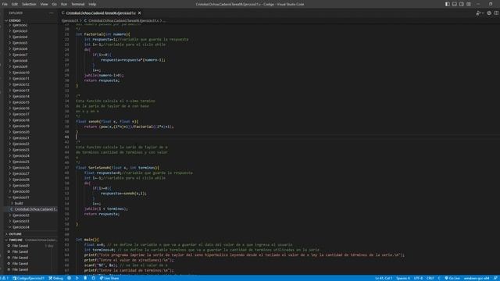Open the Run menu

[x=64, y=4]
